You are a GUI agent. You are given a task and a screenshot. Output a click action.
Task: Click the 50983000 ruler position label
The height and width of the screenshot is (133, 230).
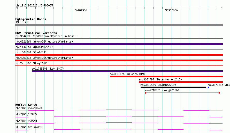pyautogui.click(x=171, y=10)
